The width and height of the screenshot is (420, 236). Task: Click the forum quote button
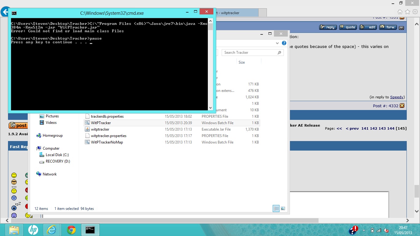[x=348, y=27]
